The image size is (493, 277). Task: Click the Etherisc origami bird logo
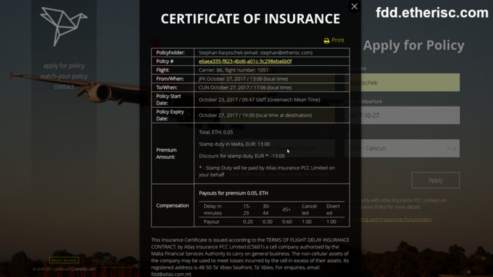tap(64, 26)
